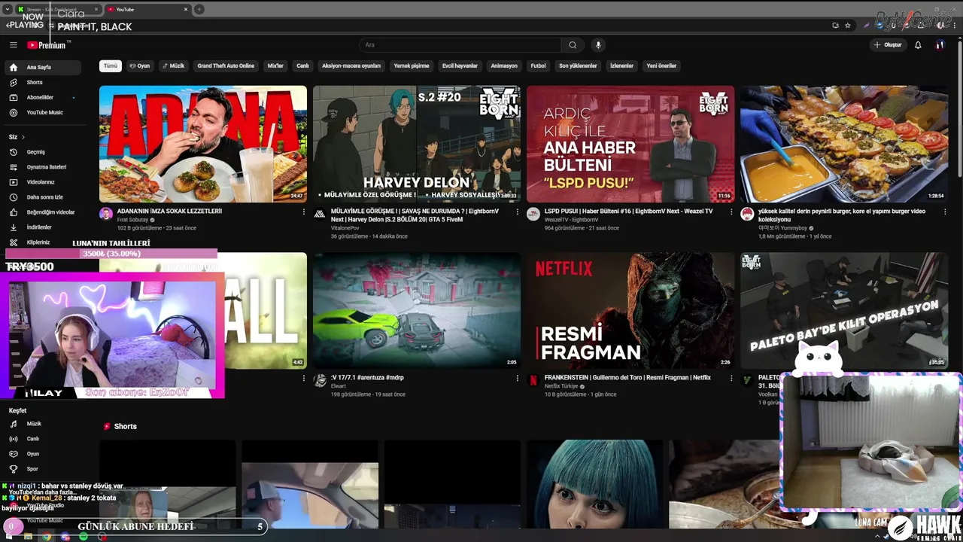The image size is (963, 542).
Task: Open the hamburger guide menu
Action: click(x=13, y=45)
